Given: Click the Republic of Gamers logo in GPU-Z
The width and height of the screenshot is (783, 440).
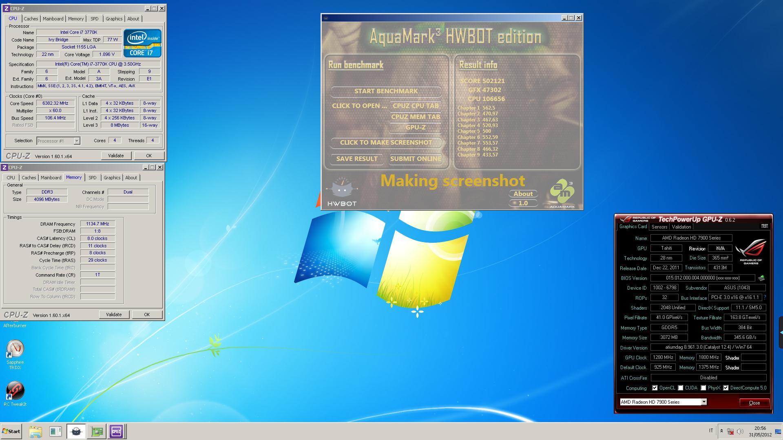Looking at the screenshot, I should [x=751, y=251].
